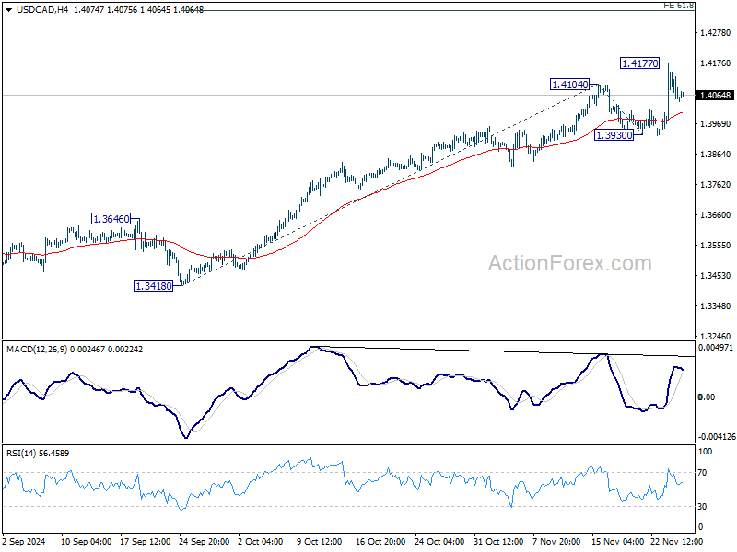Image resolution: width=737 pixels, height=552 pixels.
Task: Click the FE 61.8 Fibonacci label
Action: (x=678, y=6)
